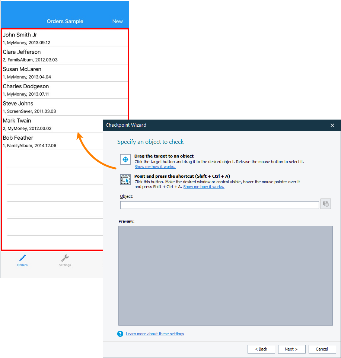This screenshot has width=341, height=358.
Task: Open 'Show me how it works' for the shortcut method
Action: click(204, 187)
